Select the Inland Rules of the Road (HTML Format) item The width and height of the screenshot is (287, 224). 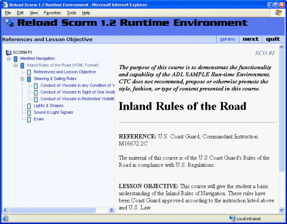pyautogui.click(x=63, y=65)
